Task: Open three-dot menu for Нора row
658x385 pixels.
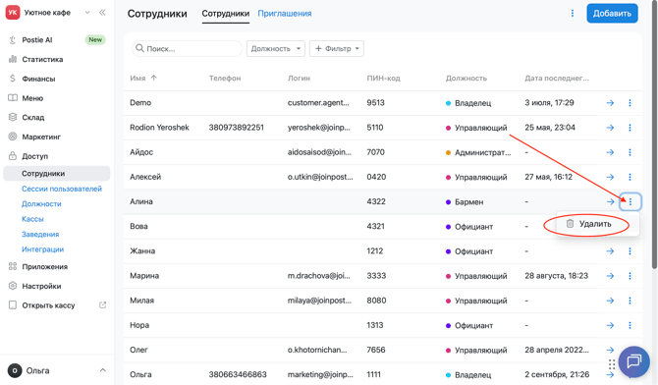Action: (x=630, y=325)
